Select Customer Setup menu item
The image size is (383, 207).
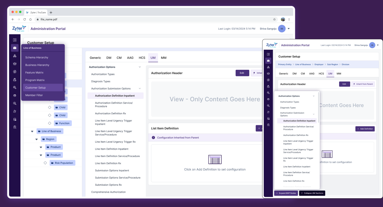pos(43,87)
